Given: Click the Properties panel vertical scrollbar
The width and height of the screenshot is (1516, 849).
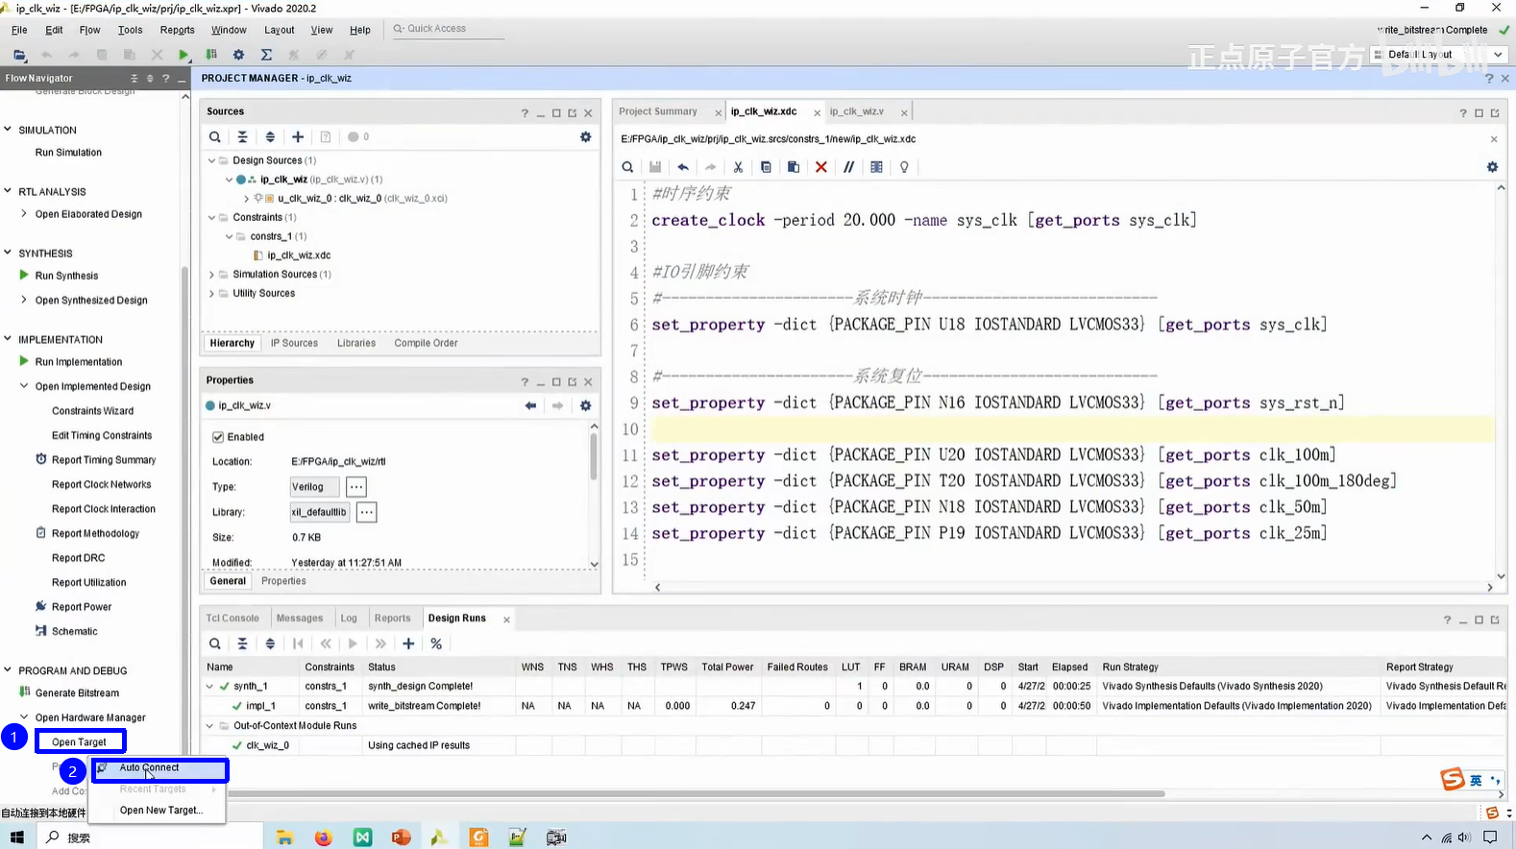Looking at the screenshot, I should (x=594, y=457).
